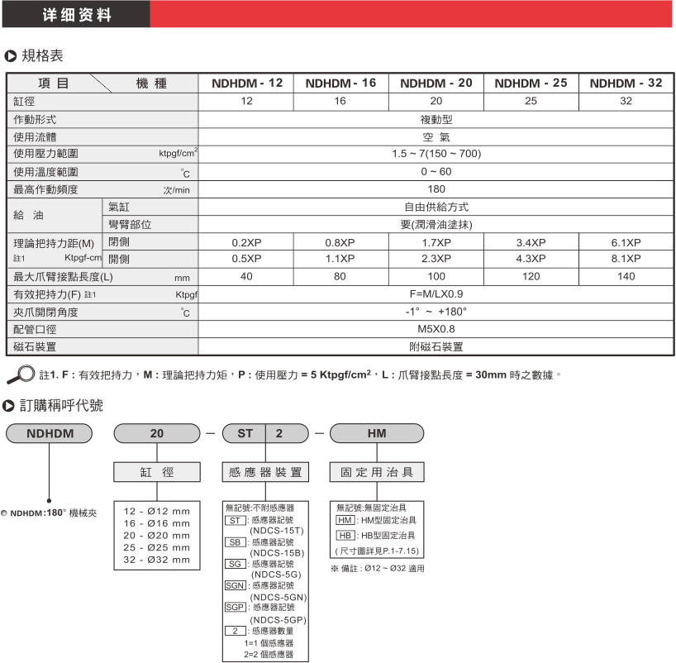Select the 缸徑 label box

[156, 472]
